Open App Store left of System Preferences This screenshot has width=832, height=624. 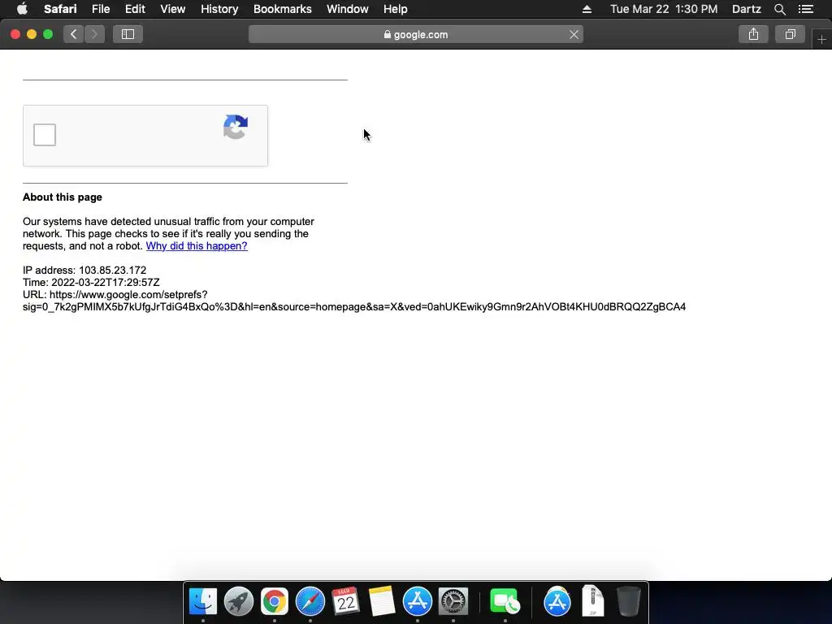coord(418,602)
